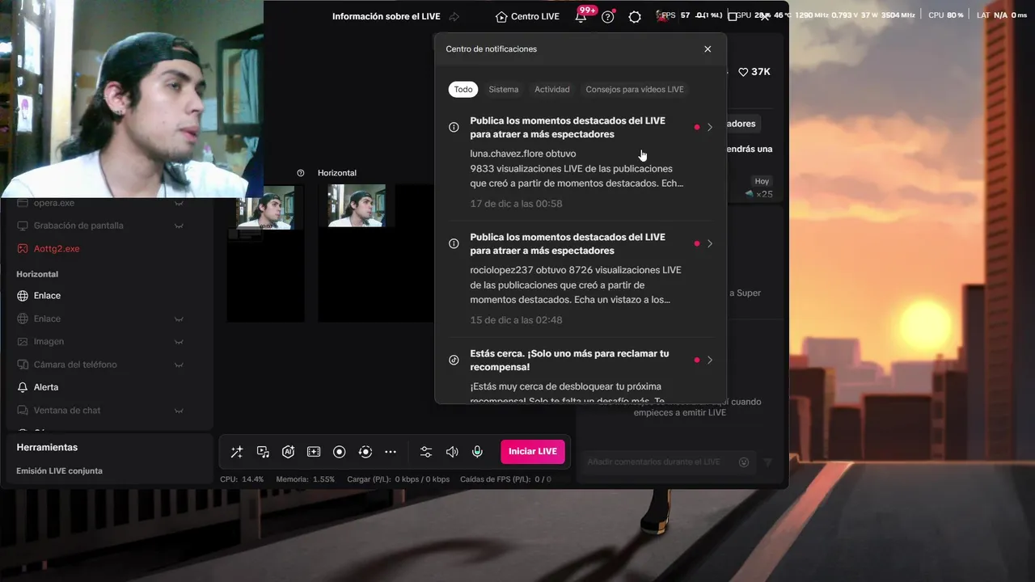The image size is (1035, 582).
Task: Click the CPU 14.4% status readout
Action: pos(242,479)
